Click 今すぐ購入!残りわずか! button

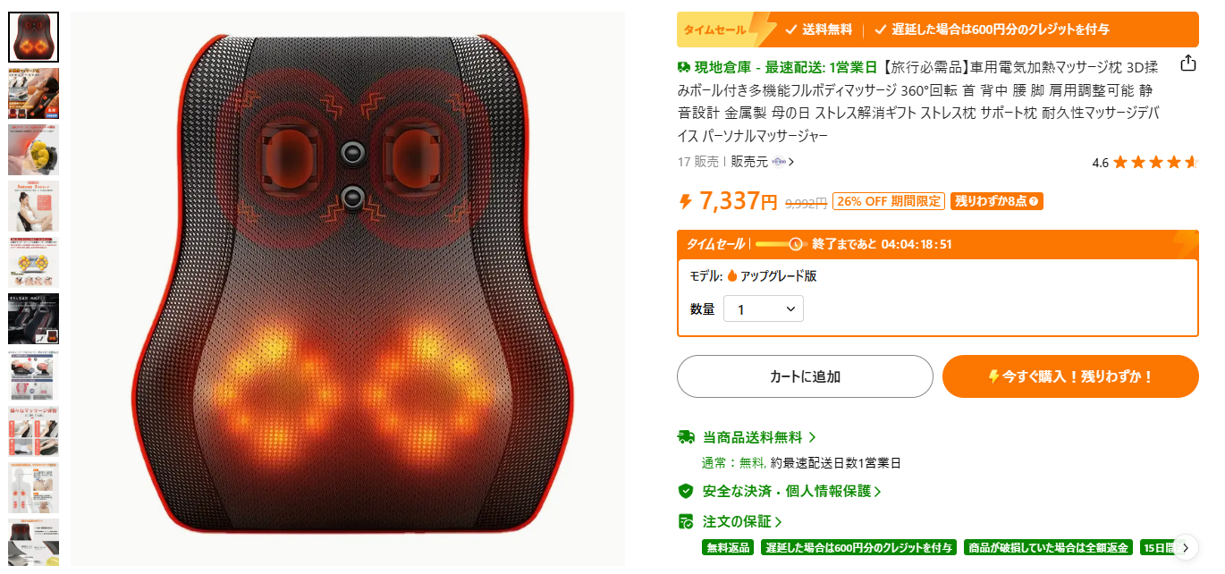(x=1070, y=376)
